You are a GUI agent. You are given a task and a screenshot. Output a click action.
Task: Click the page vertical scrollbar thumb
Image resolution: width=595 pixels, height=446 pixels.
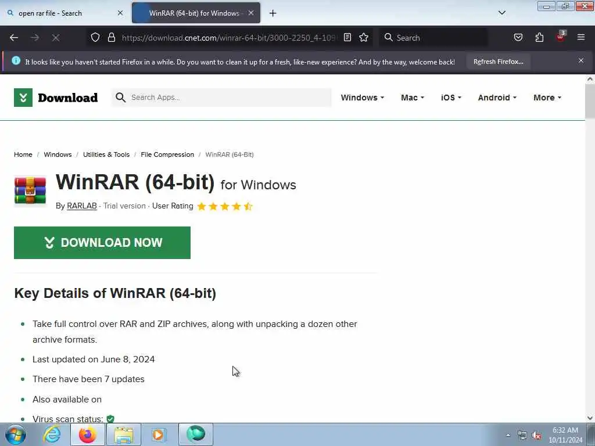(x=590, y=101)
